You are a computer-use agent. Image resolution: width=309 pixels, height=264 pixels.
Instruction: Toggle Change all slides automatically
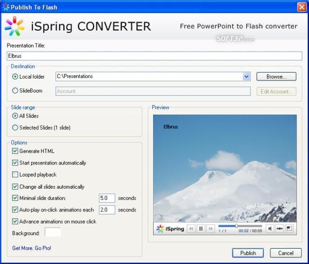click(x=15, y=187)
